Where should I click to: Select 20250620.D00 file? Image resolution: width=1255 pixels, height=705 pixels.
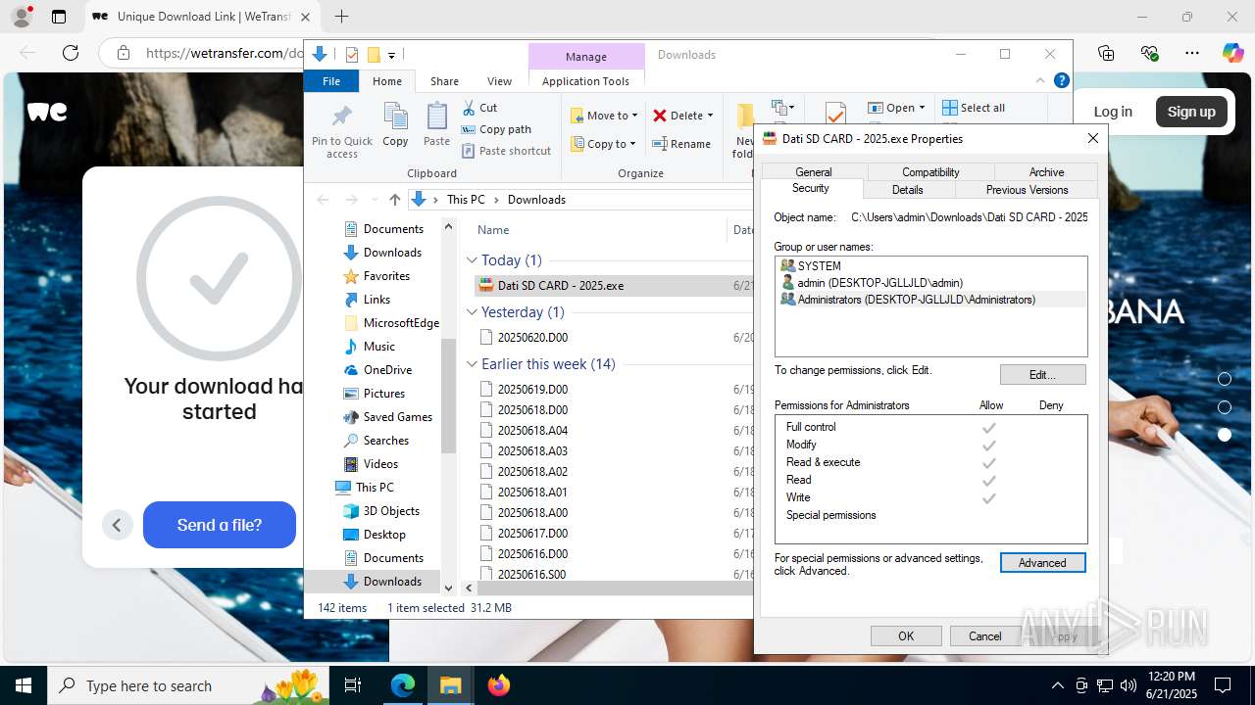point(532,337)
